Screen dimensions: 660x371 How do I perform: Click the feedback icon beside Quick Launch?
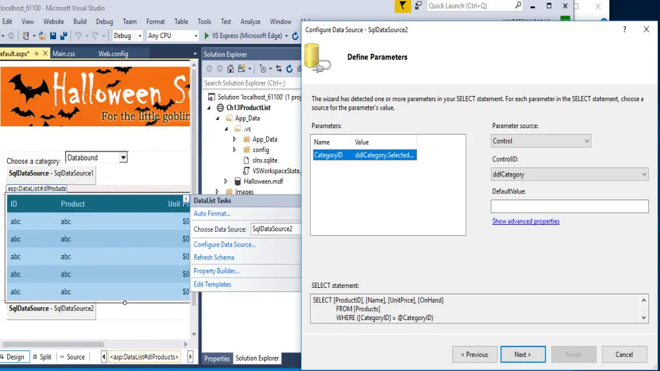(x=418, y=6)
